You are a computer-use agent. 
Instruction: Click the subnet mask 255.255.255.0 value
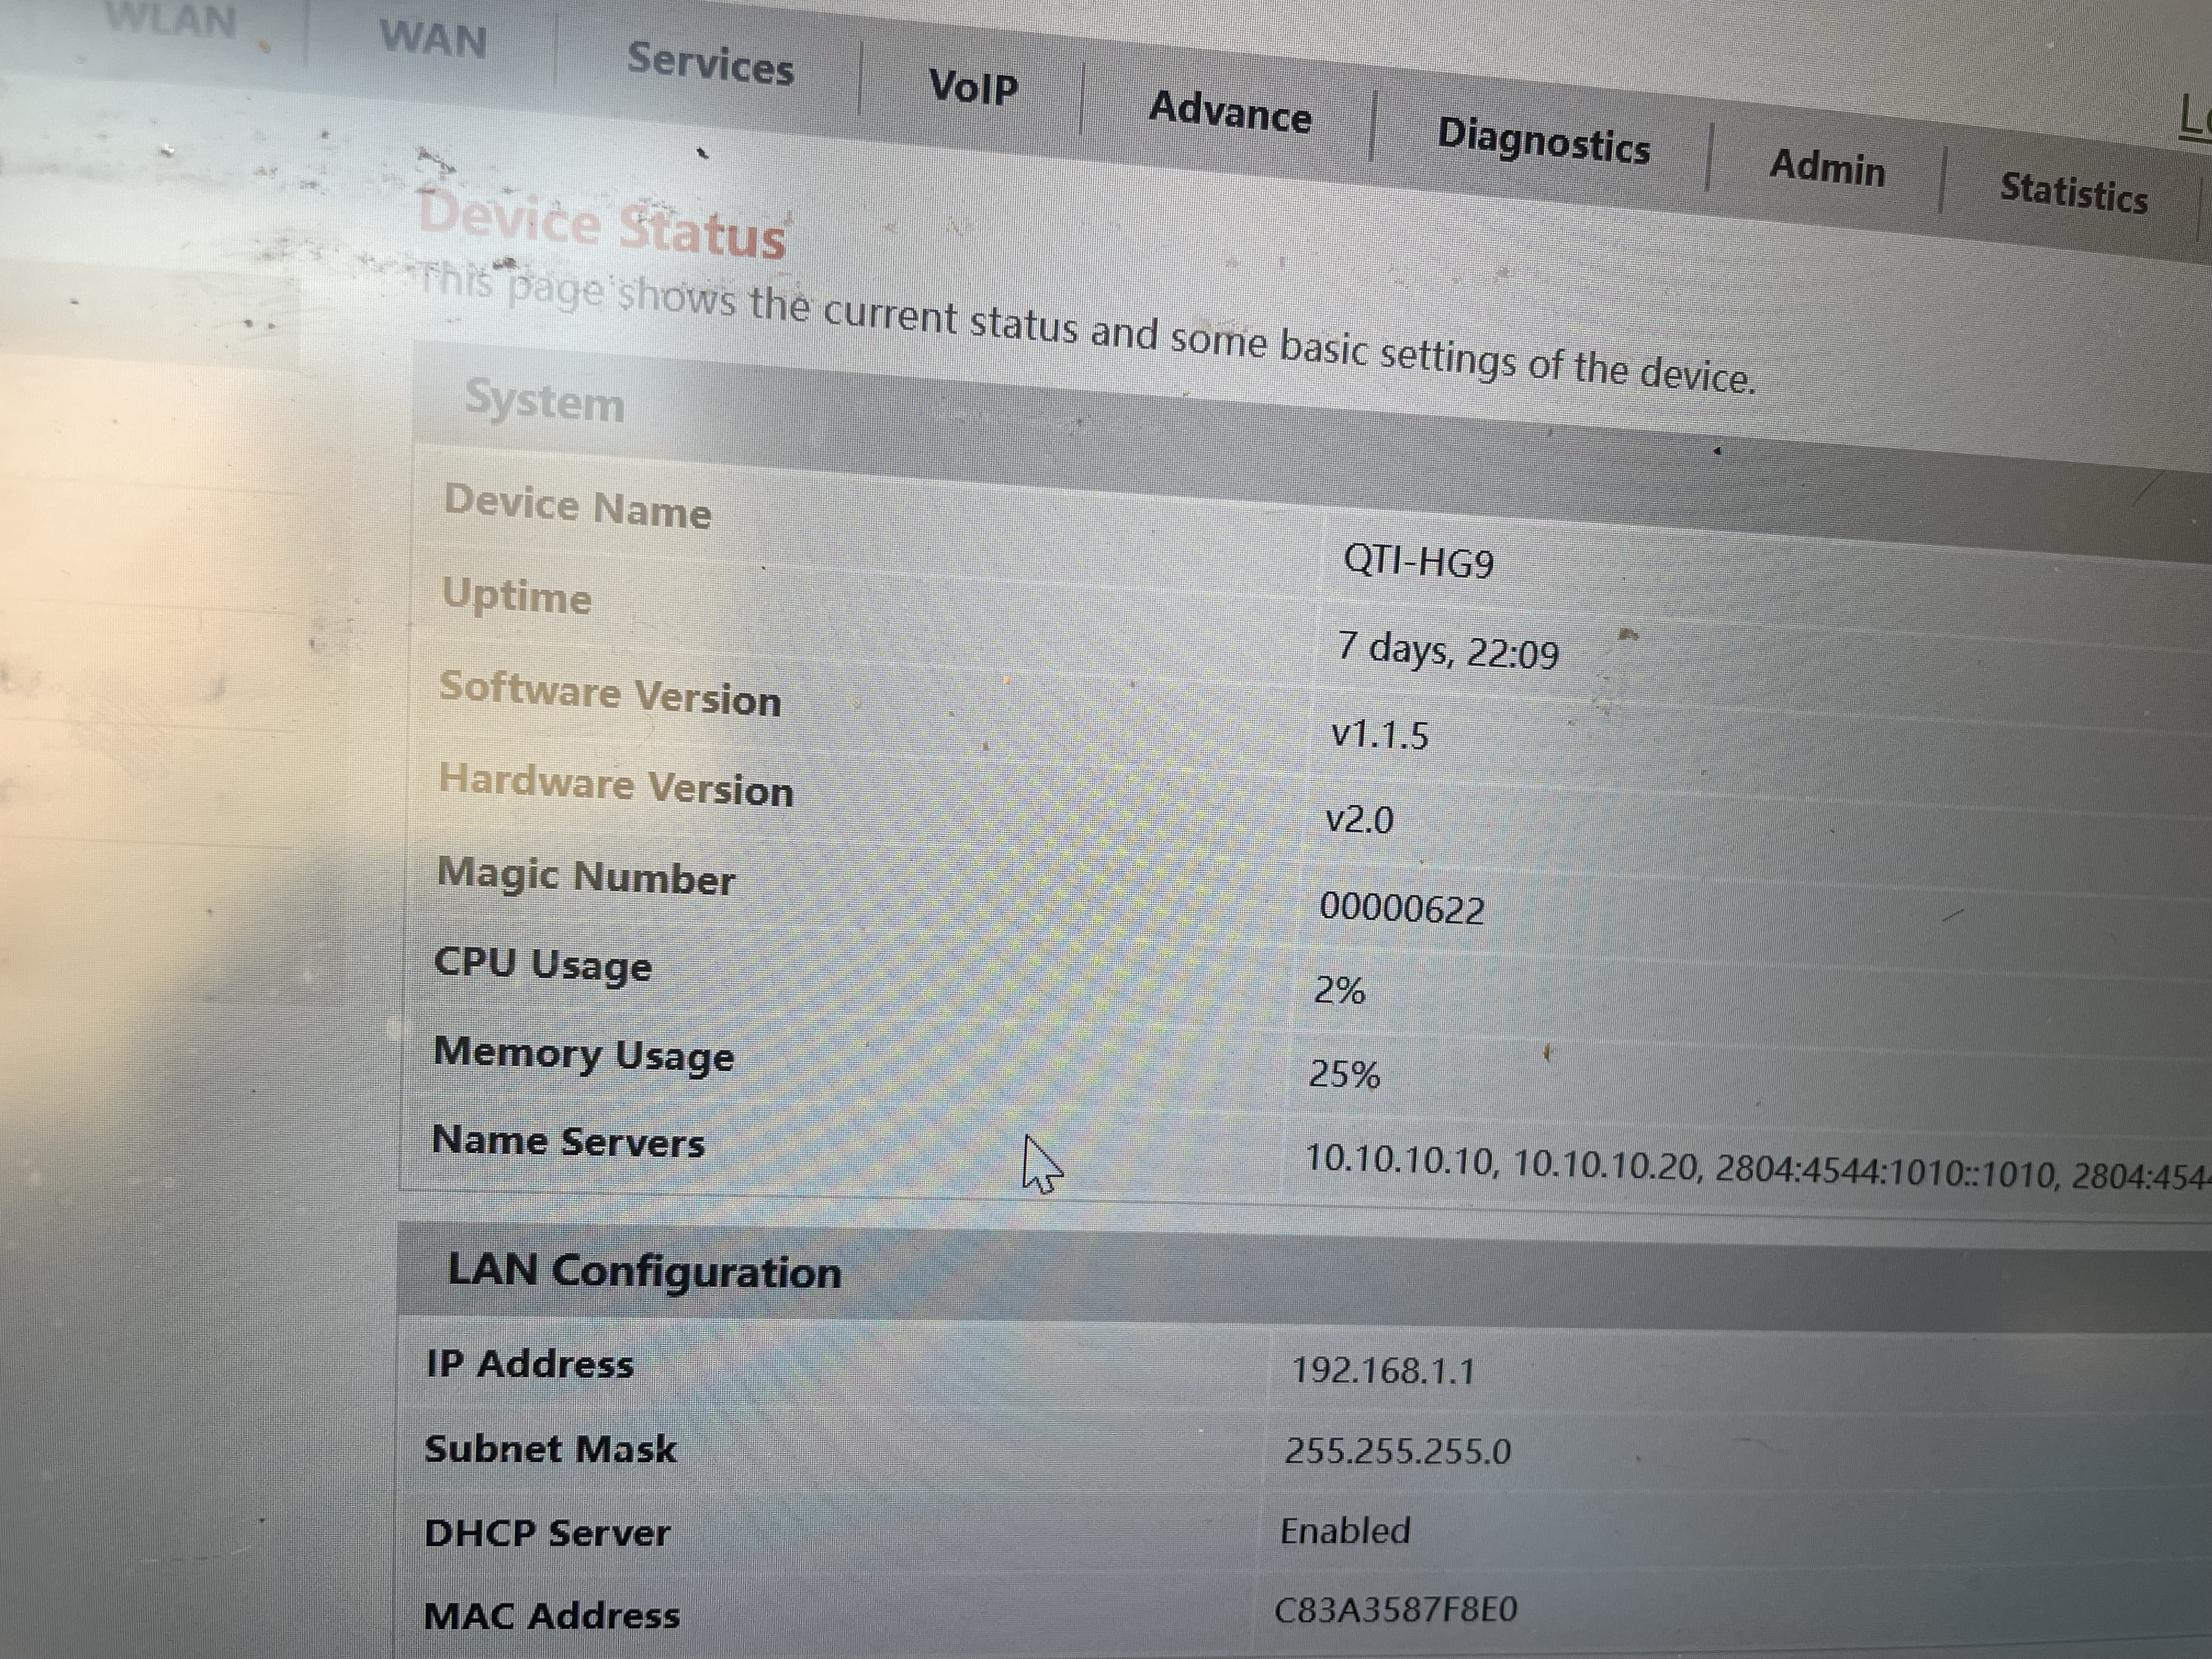click(x=1397, y=1451)
